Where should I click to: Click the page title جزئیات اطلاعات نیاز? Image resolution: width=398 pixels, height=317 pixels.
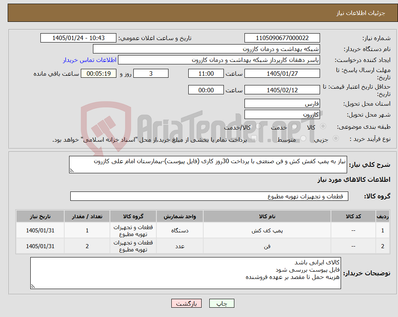pyautogui.click(x=361, y=13)
